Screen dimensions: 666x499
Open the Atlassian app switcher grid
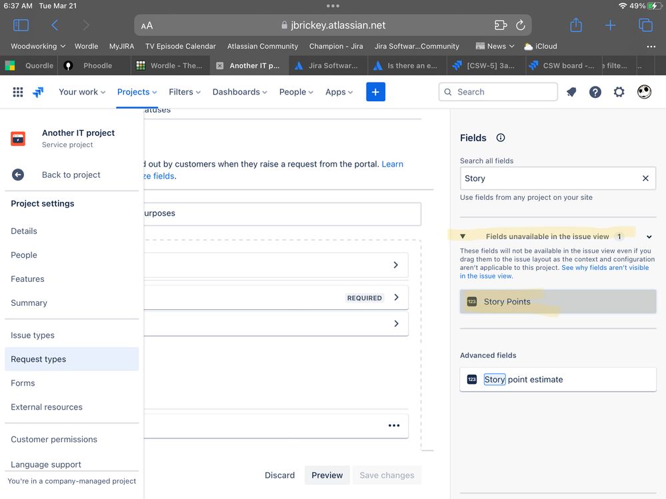click(18, 92)
